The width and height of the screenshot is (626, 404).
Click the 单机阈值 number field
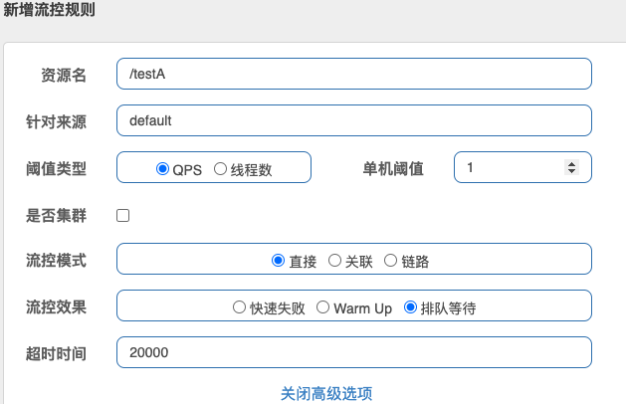pyautogui.click(x=522, y=167)
